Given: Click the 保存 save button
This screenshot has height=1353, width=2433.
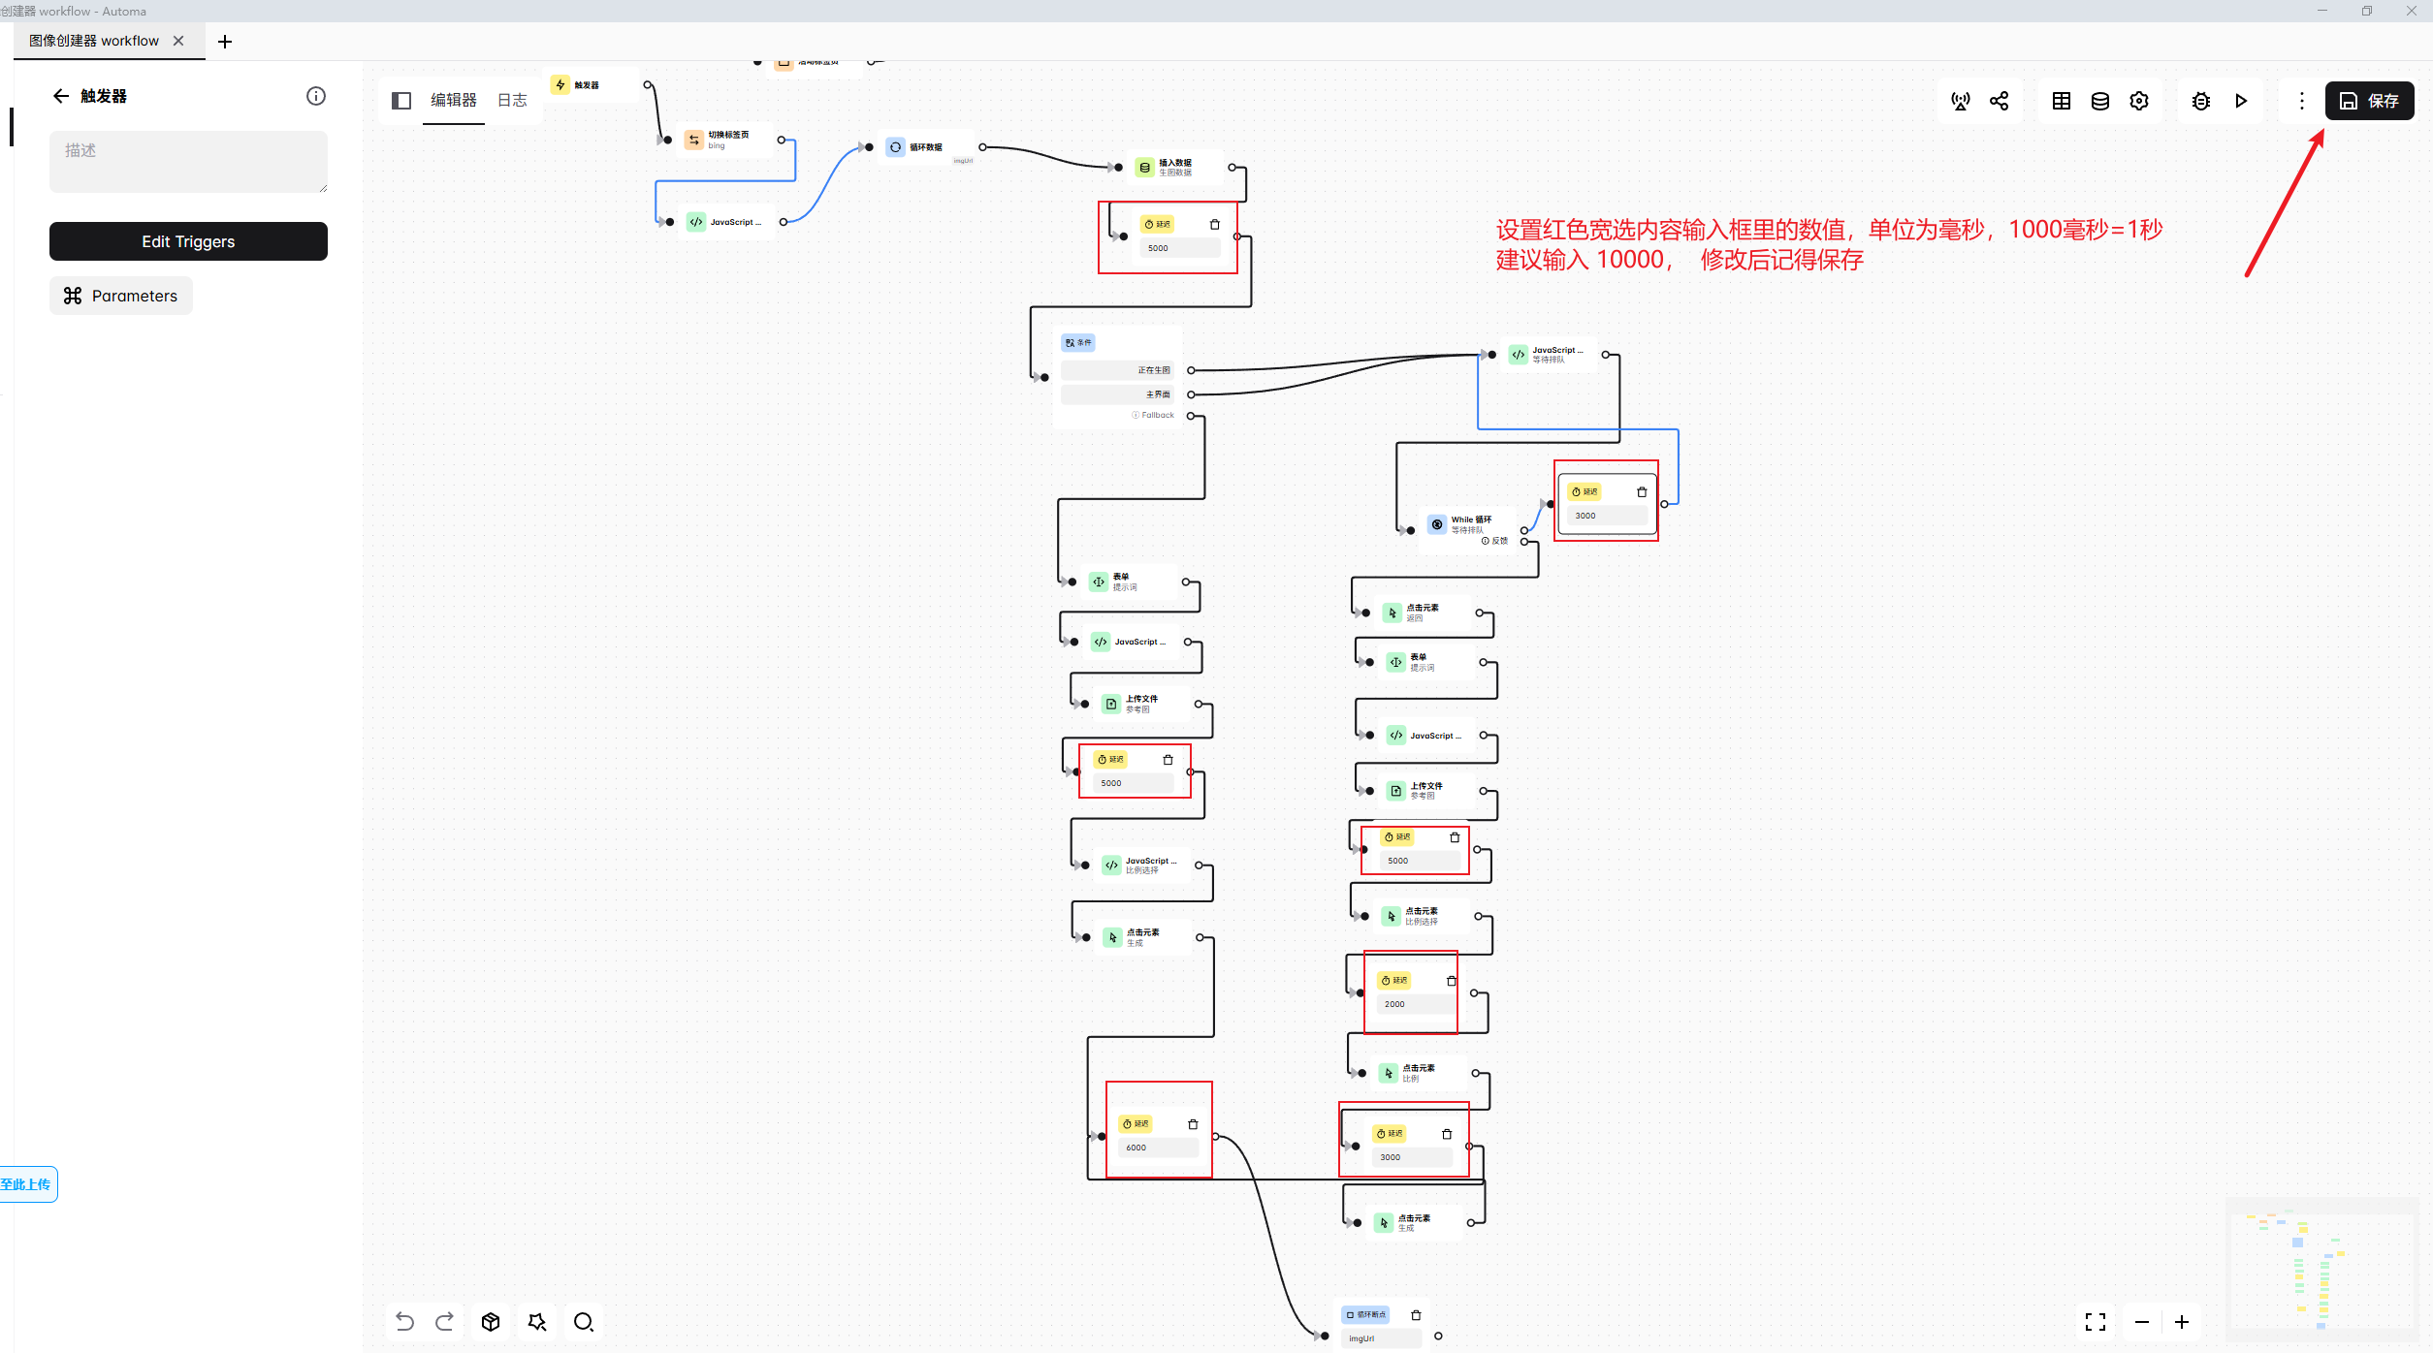Looking at the screenshot, I should pyautogui.click(x=2369, y=101).
